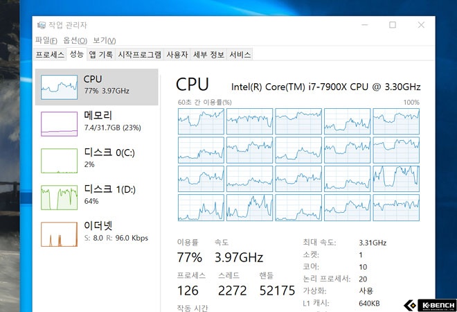Select the 메모리 sidebar item
Image resolution: width=457 pixels, height=312 pixels.
97,123
